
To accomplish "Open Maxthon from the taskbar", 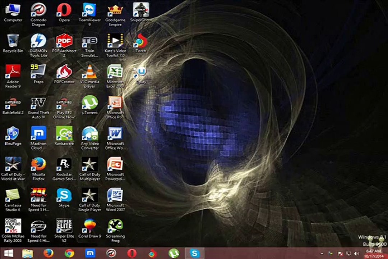I will (90, 253).
